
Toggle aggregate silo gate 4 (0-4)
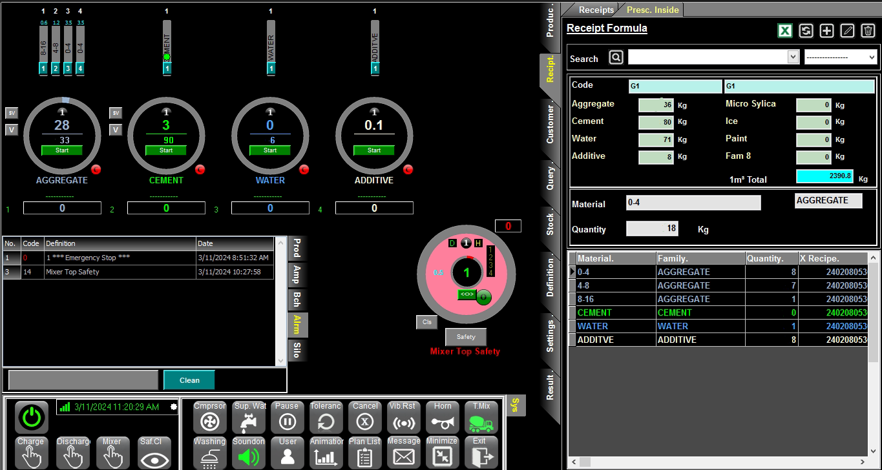pyautogui.click(x=80, y=68)
